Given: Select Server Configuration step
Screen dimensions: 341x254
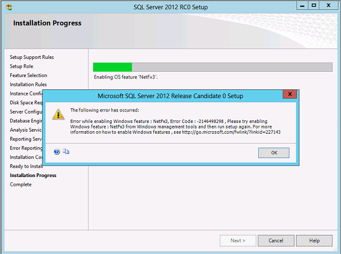Looking at the screenshot, I should pos(26,112).
